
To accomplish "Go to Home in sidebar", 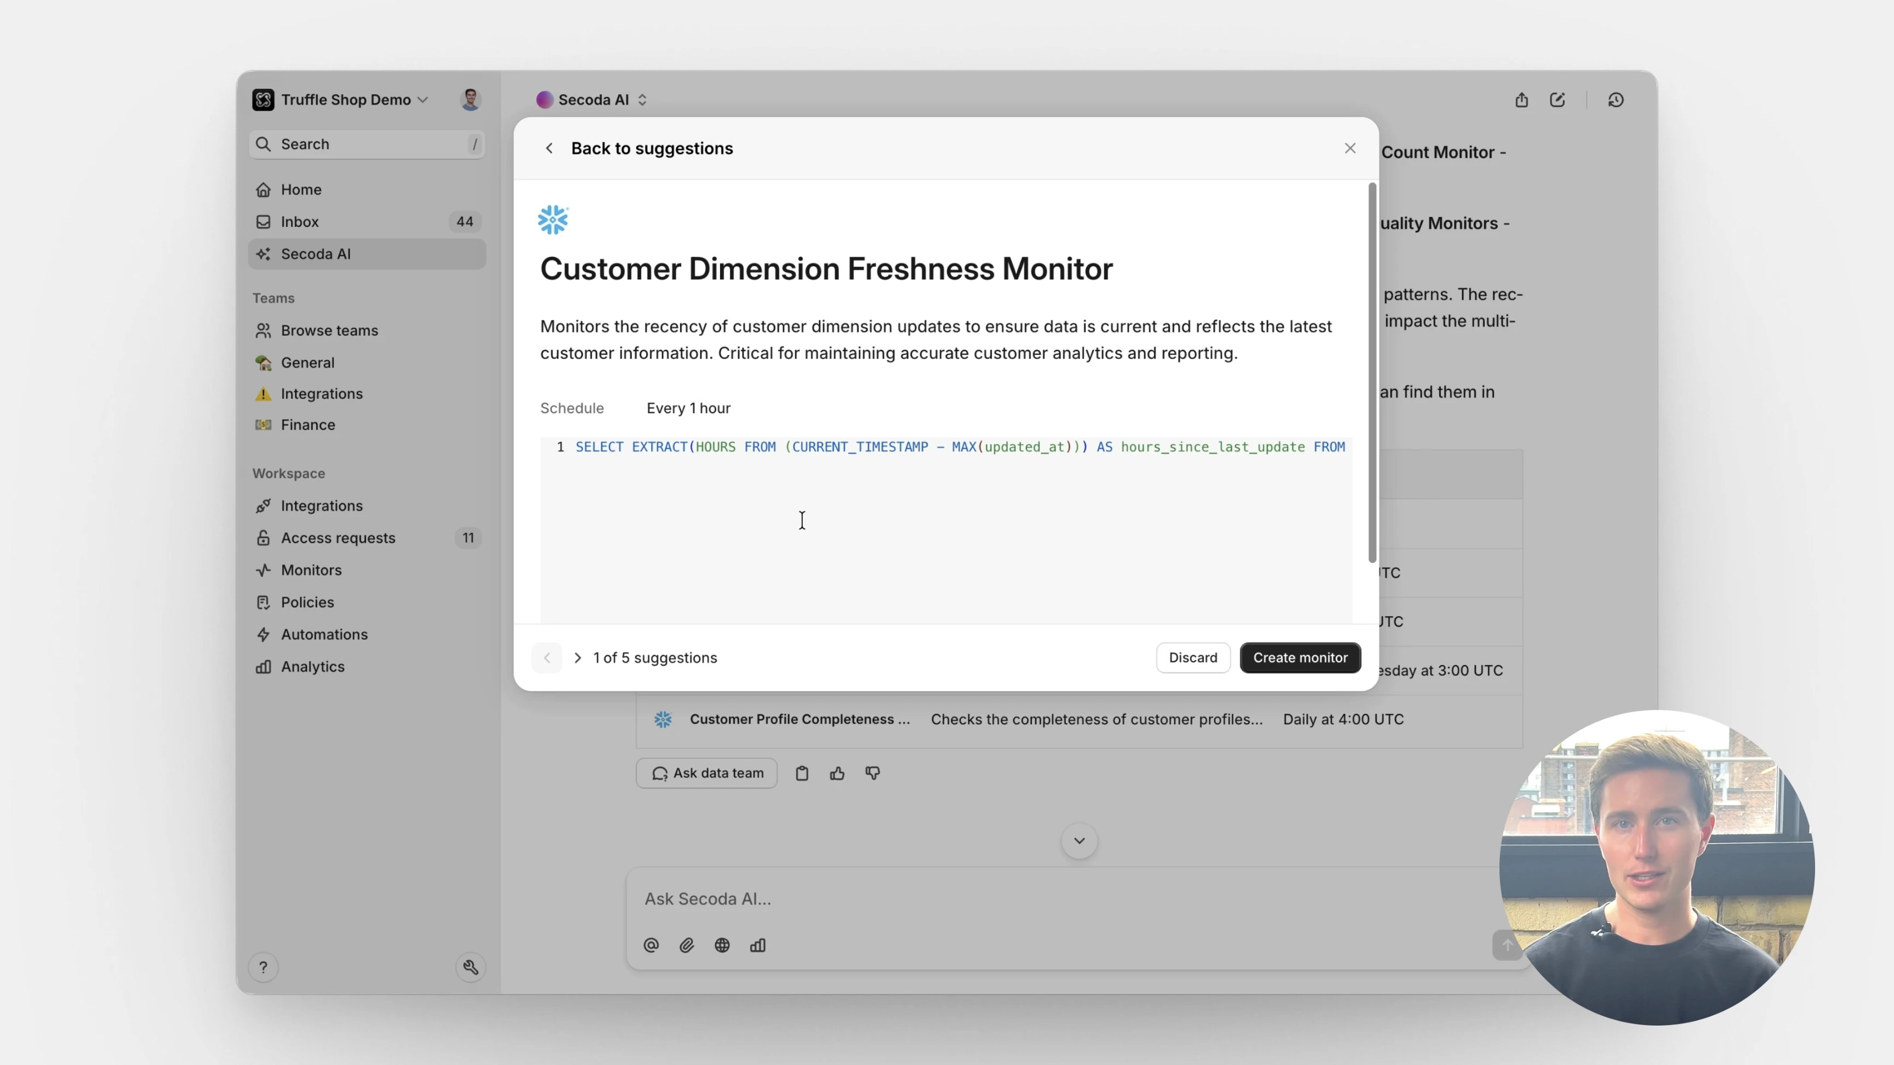I will (367, 190).
